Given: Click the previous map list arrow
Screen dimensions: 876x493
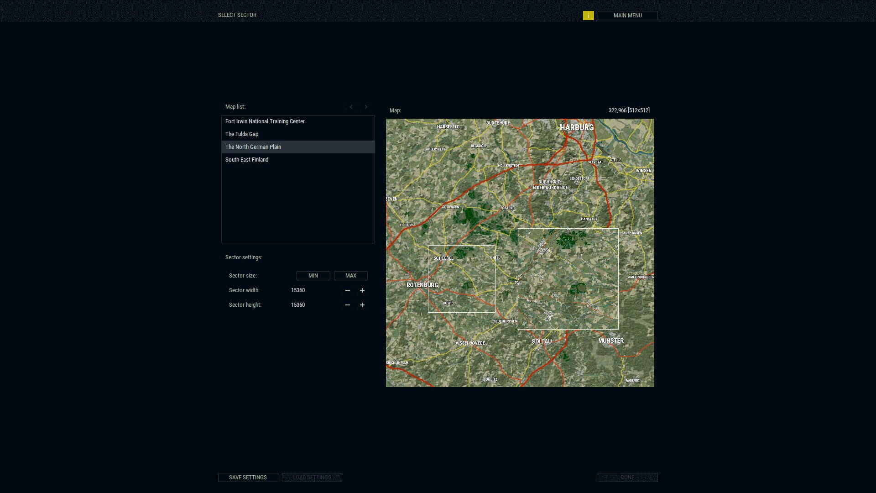Looking at the screenshot, I should click(351, 107).
